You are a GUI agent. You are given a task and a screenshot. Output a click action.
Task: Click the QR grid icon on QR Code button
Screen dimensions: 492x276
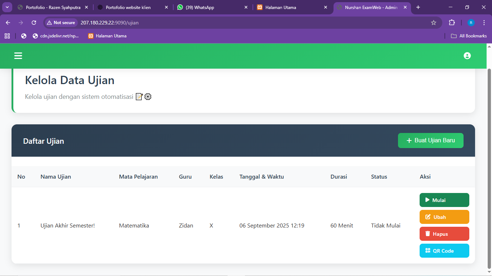click(x=427, y=250)
